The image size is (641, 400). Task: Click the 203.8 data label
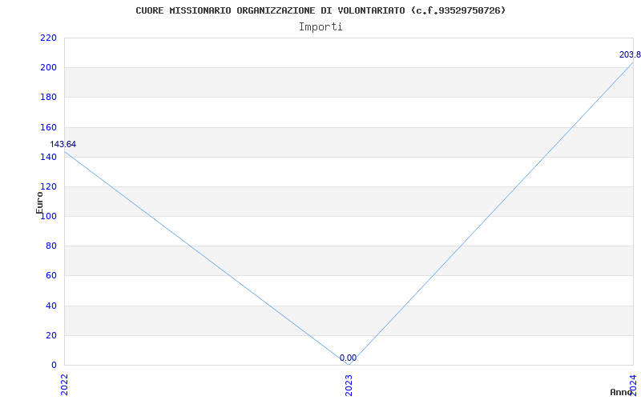tap(630, 54)
